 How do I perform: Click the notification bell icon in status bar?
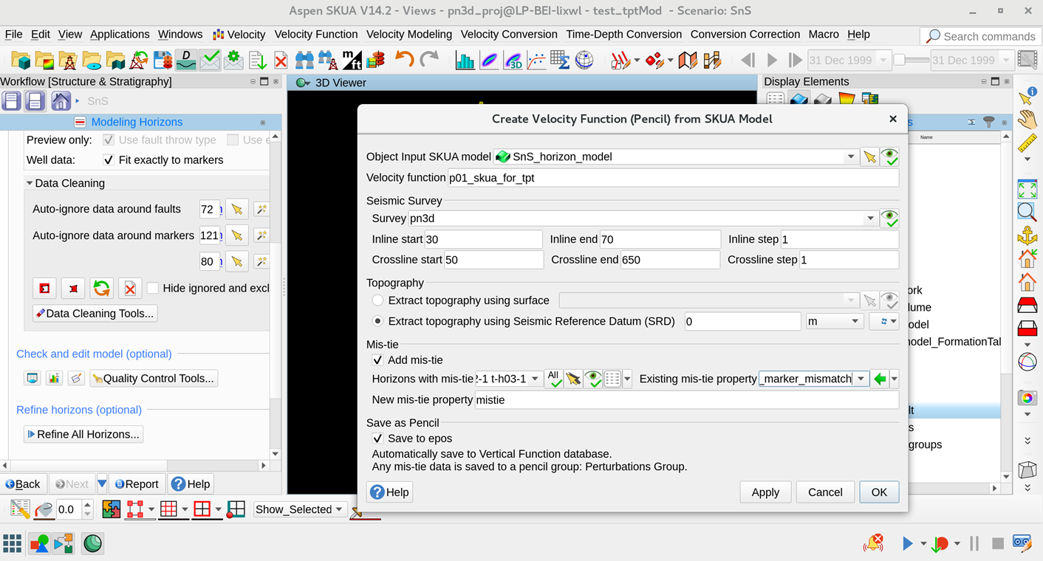(x=874, y=543)
